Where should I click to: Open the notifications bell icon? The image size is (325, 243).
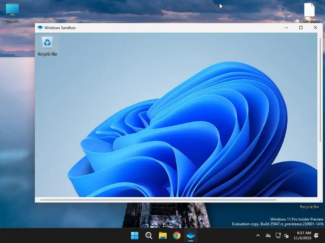(316, 235)
